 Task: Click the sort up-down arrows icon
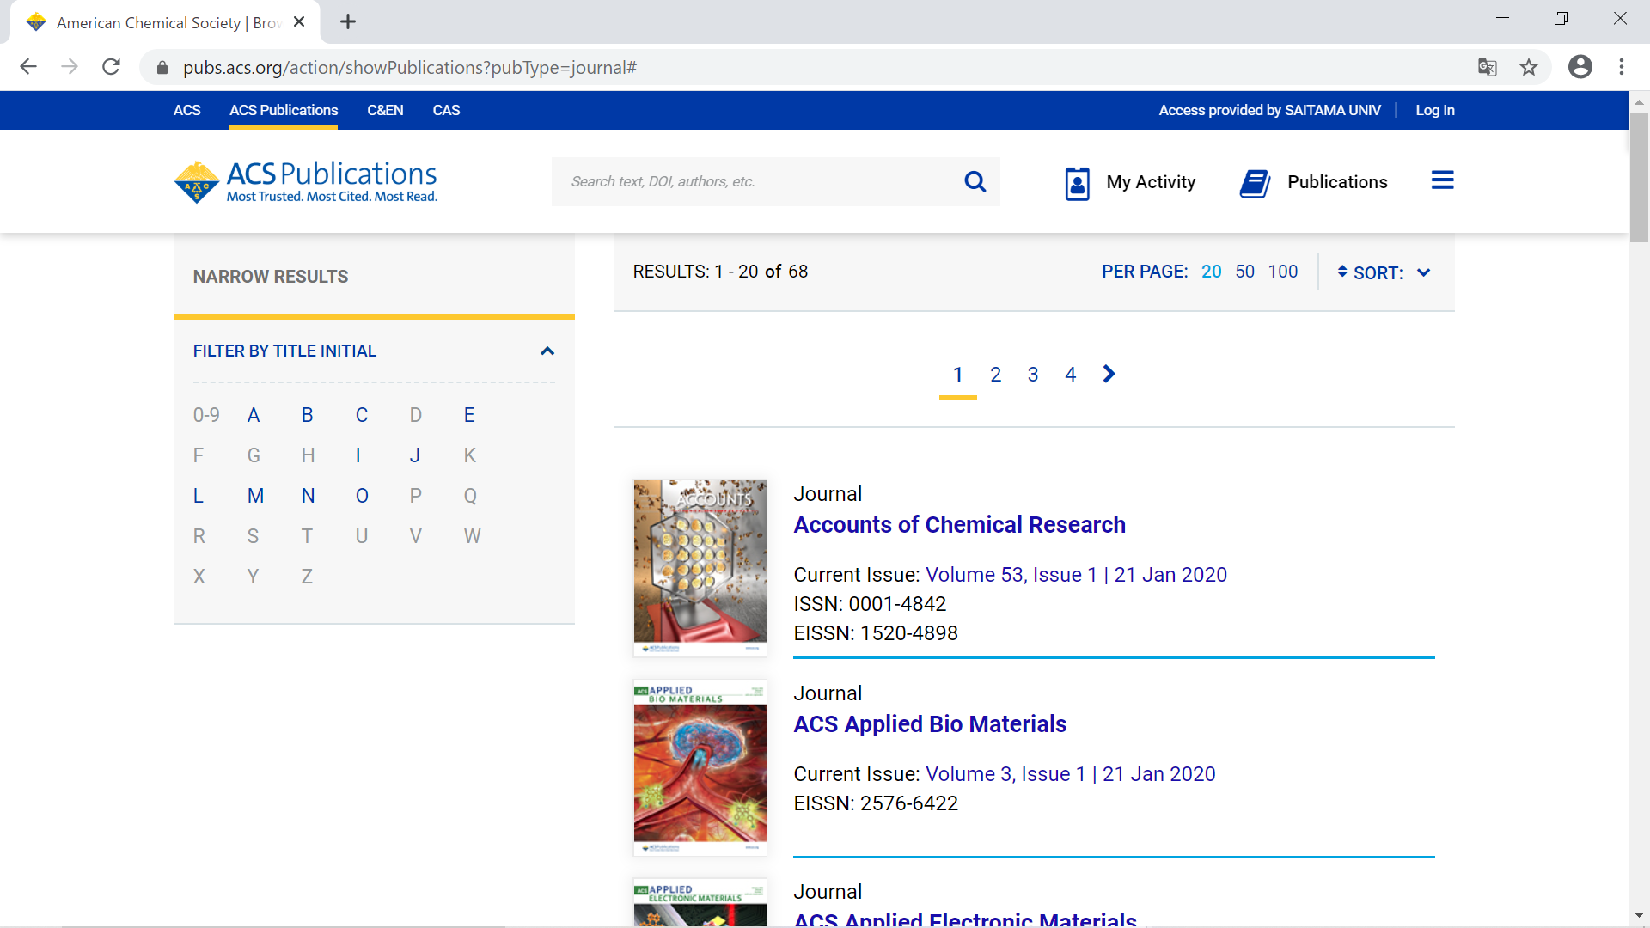[1342, 272]
